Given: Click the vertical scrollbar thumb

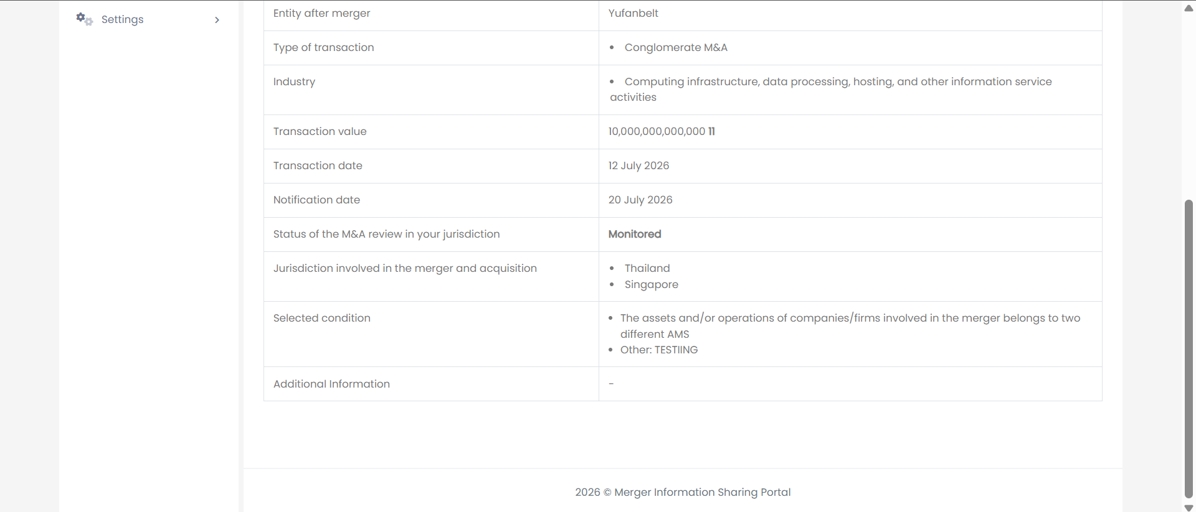Looking at the screenshot, I should pyautogui.click(x=1189, y=349).
